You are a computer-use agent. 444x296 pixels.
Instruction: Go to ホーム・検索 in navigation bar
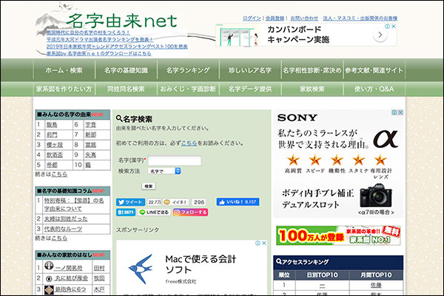coord(64,70)
